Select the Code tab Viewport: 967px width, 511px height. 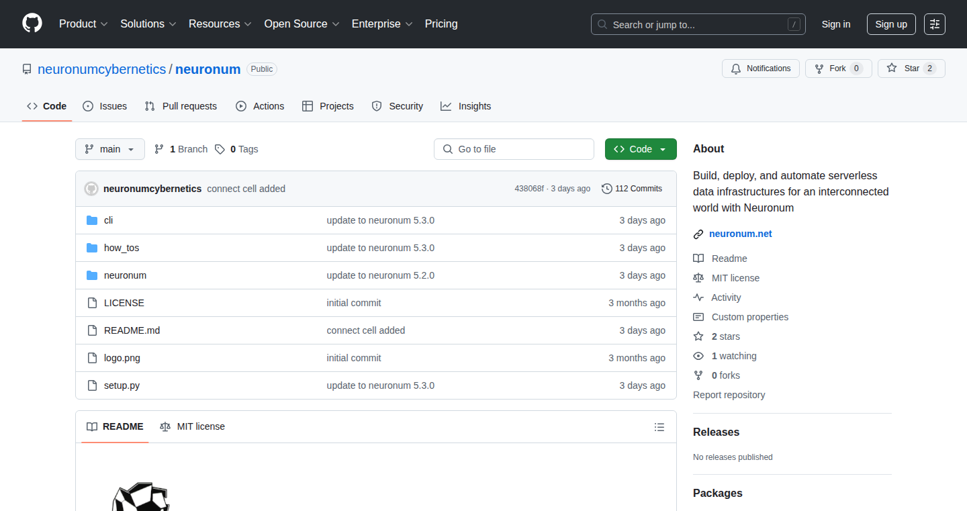pos(47,106)
